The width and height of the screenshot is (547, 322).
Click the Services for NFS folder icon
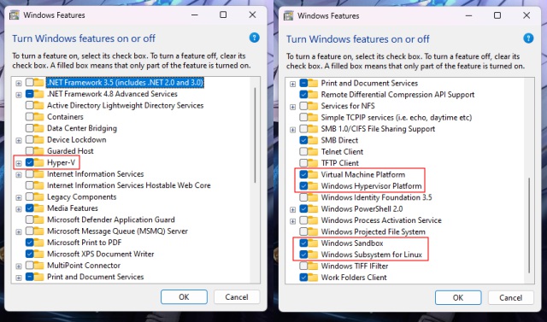(x=313, y=106)
